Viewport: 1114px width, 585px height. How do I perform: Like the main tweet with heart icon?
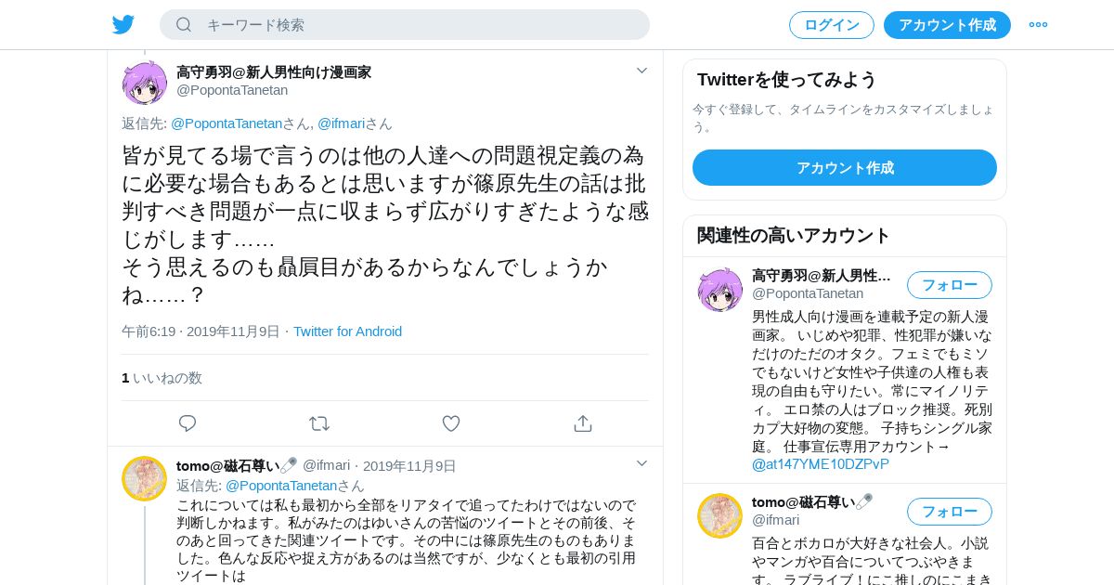pyautogui.click(x=451, y=423)
